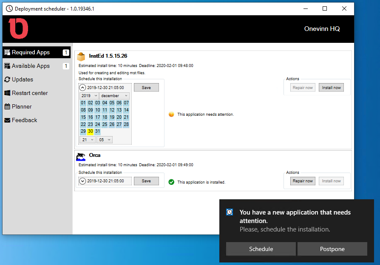Viewport: 380px width, 265px height.
Task: Click Schedule in the notification popup
Action: point(261,249)
